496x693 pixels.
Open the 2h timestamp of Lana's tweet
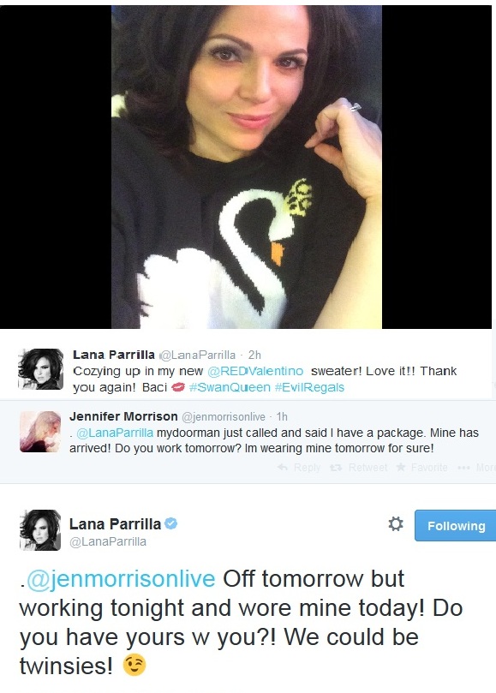pos(254,355)
